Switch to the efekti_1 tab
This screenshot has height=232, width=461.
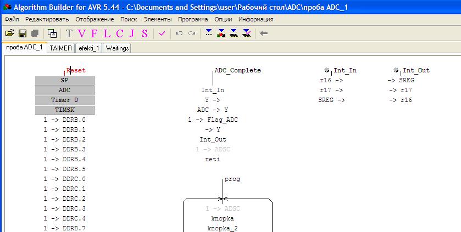pos(89,48)
